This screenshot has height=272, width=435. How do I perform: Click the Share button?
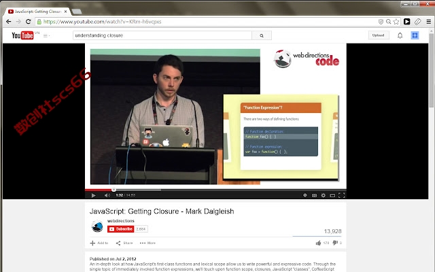[x=124, y=243]
